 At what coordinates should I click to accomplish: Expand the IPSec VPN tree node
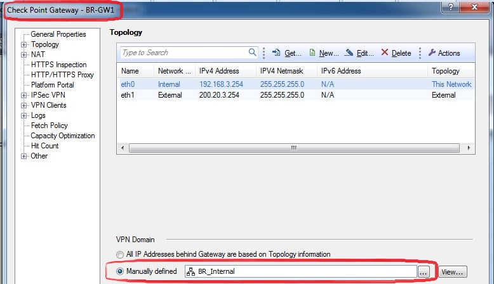pos(24,95)
